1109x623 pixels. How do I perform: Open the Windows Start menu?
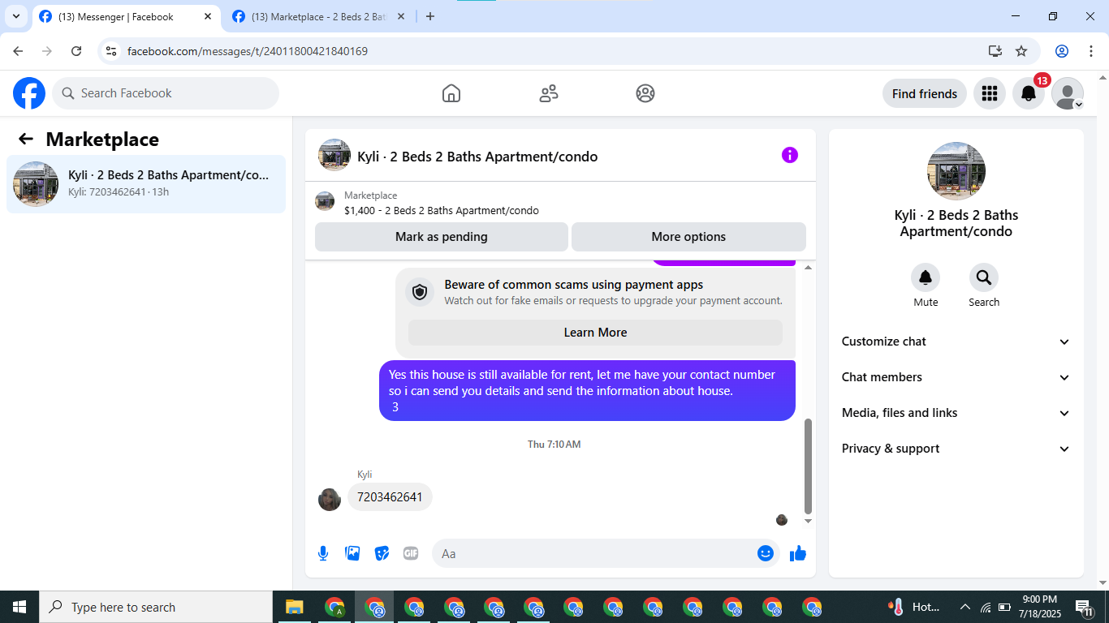coord(19,607)
